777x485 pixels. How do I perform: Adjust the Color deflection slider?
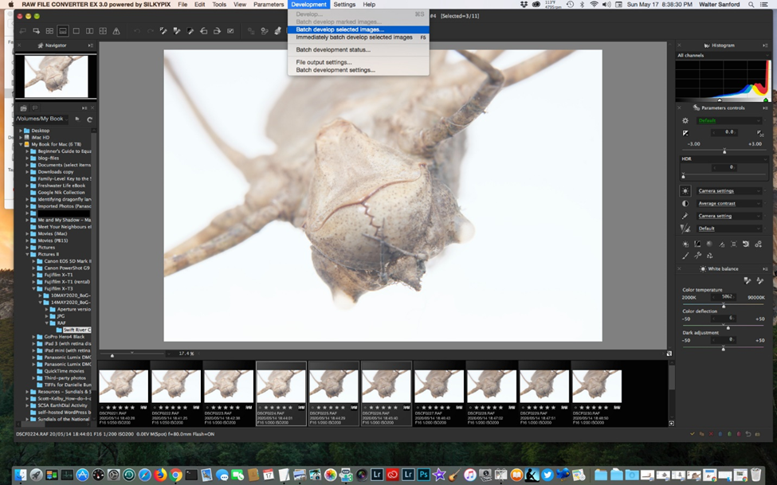click(728, 327)
